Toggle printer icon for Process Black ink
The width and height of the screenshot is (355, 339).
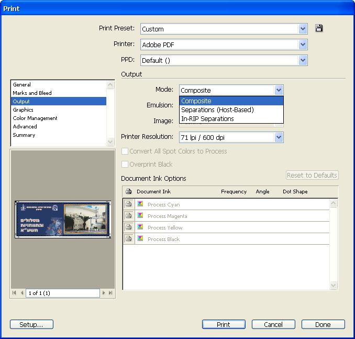point(128,239)
